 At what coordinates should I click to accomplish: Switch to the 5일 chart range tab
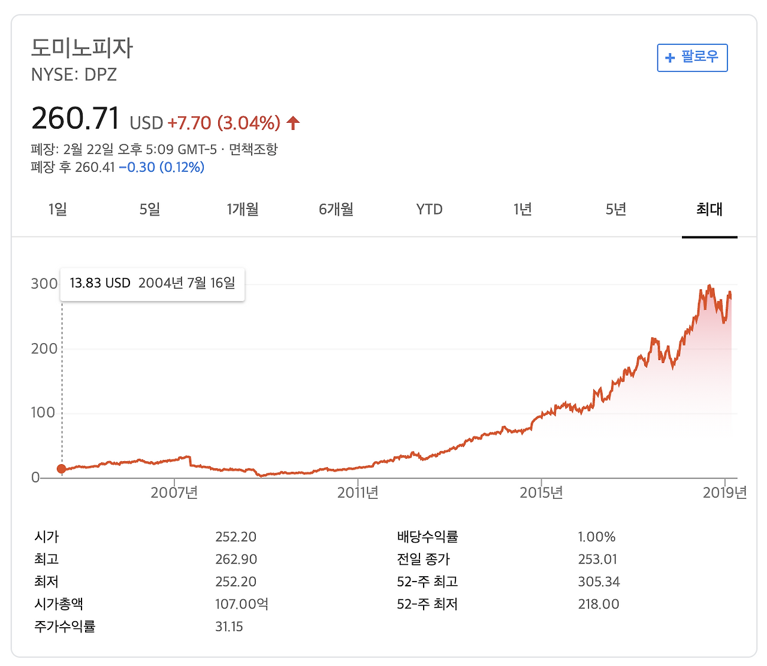tap(150, 209)
